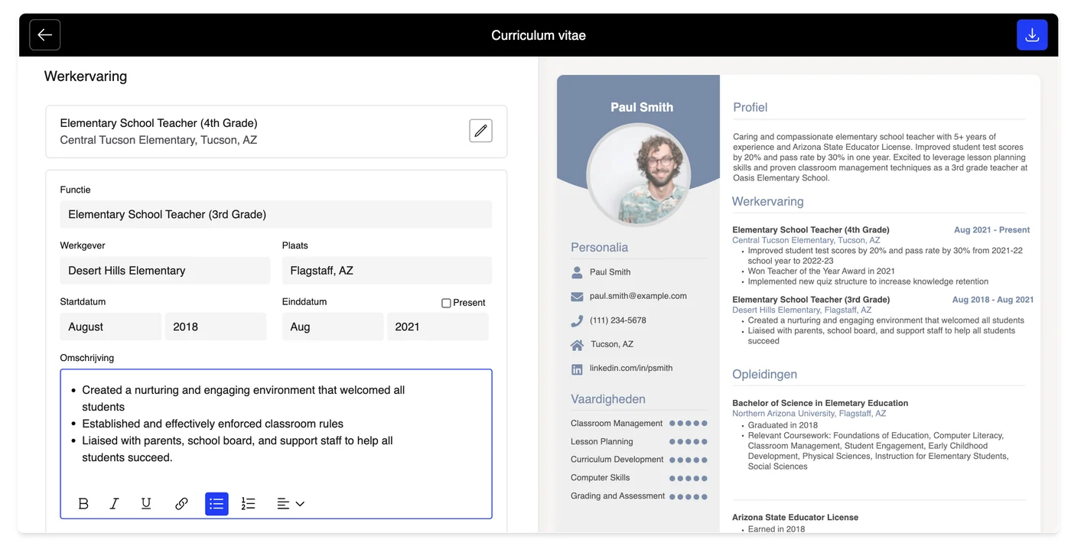Click the Werkervaring heading in CV preview

coord(767,202)
